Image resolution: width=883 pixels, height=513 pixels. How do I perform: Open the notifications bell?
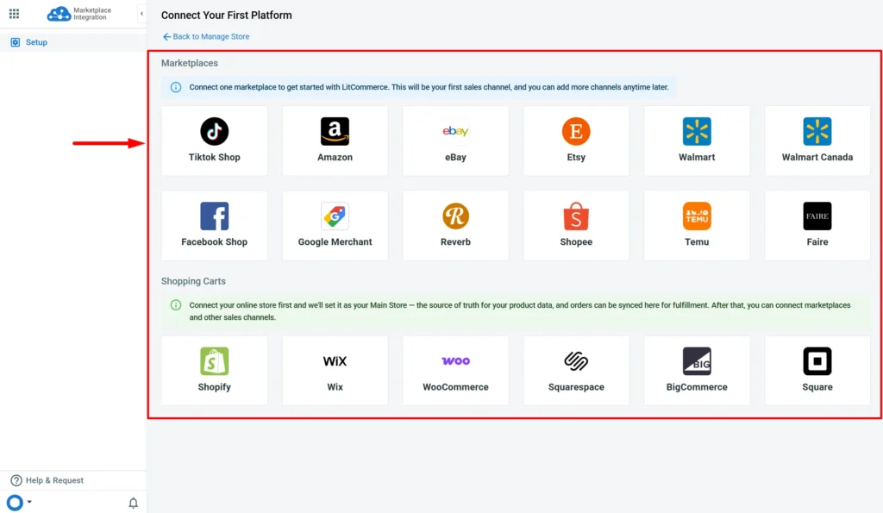(x=133, y=503)
